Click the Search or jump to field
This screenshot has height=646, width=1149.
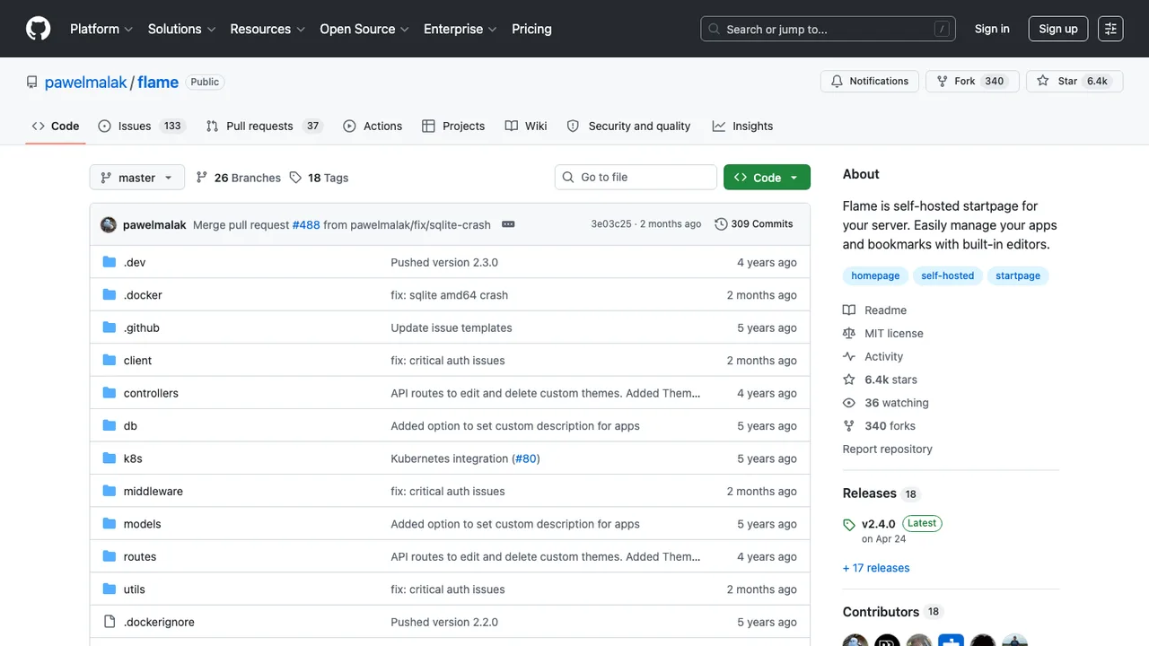click(828, 29)
